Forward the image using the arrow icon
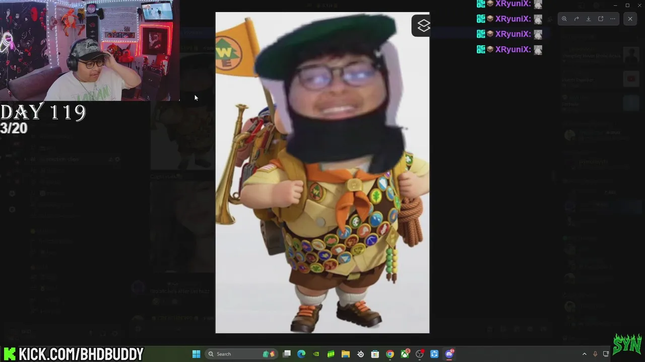Screen dimensions: 645x362 tap(576, 19)
